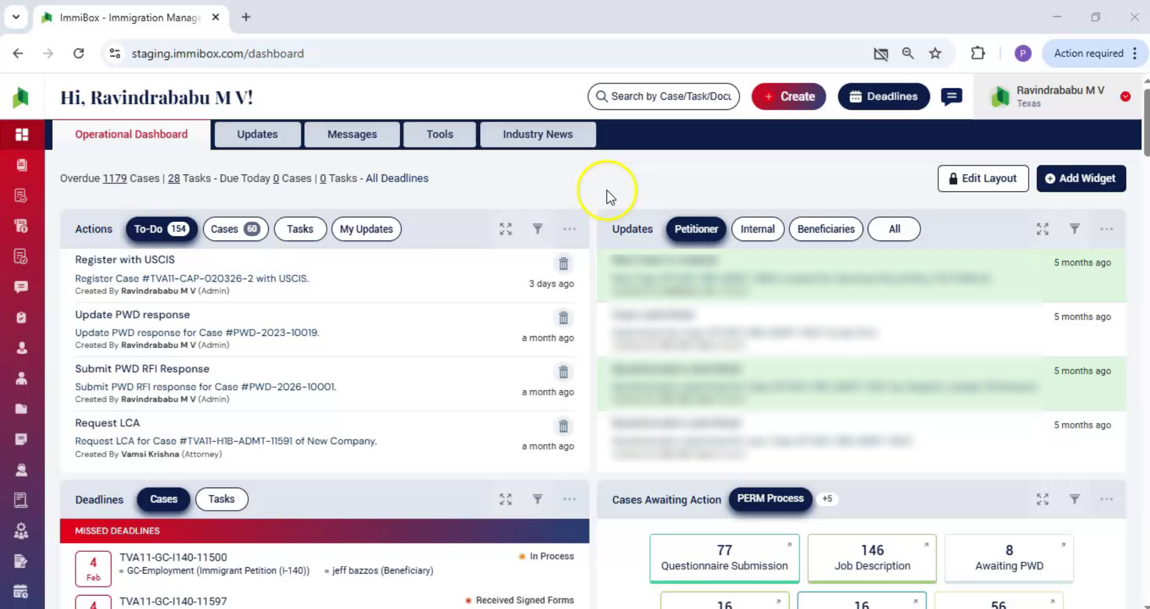Open the calendar with clock sidebar icon

(22, 591)
